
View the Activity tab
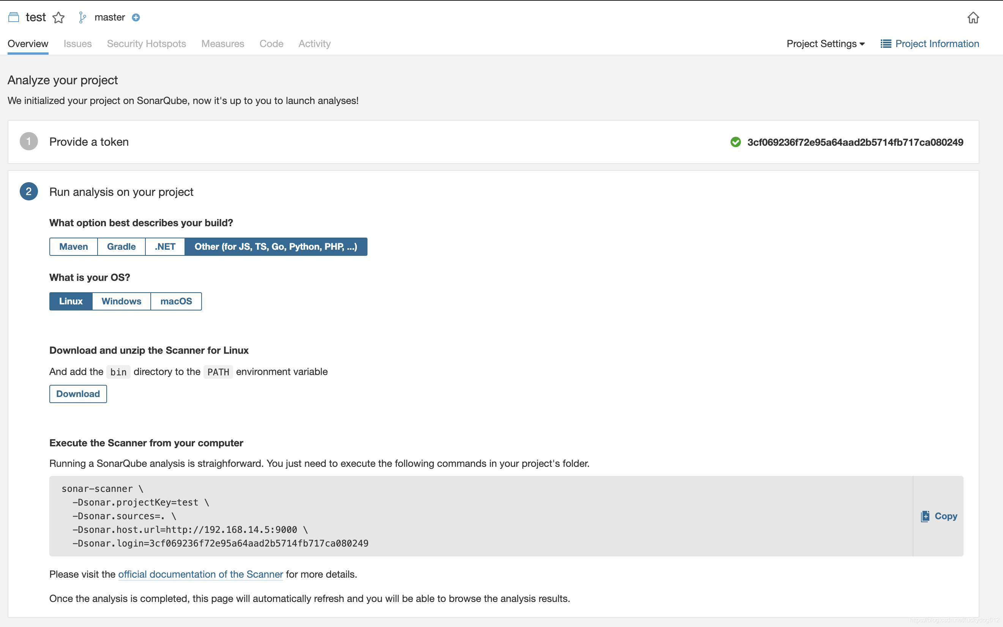pyautogui.click(x=314, y=44)
